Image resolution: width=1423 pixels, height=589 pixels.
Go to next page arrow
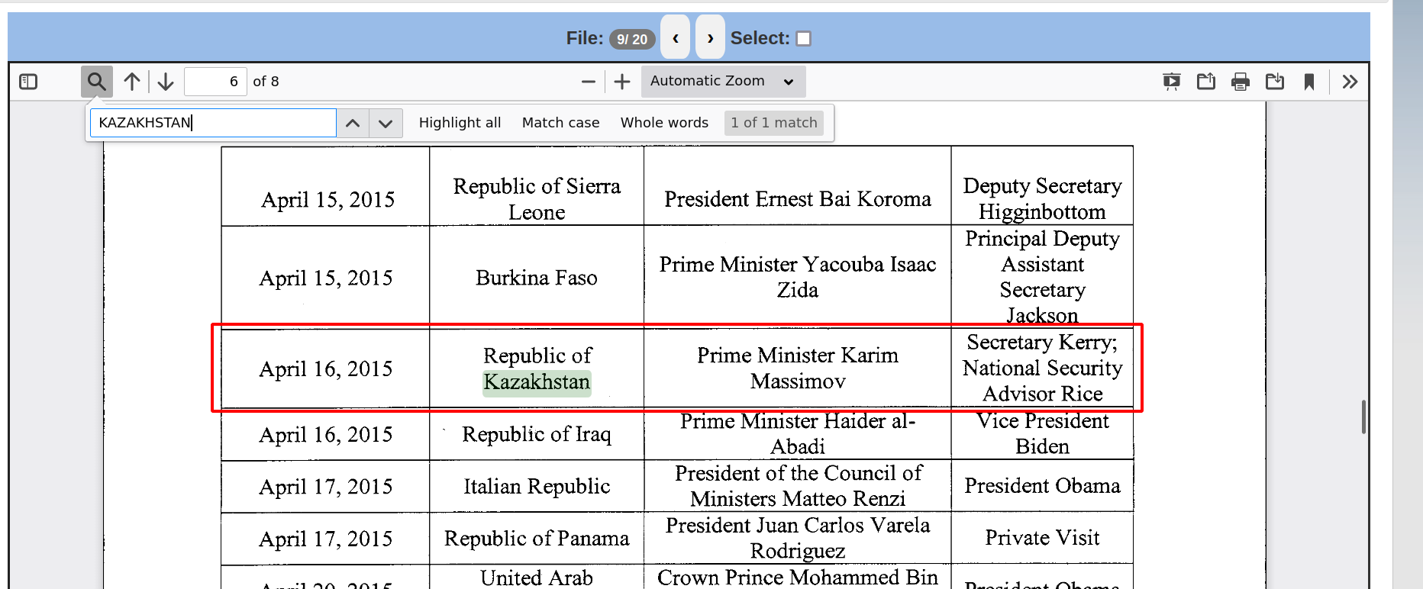click(x=166, y=82)
